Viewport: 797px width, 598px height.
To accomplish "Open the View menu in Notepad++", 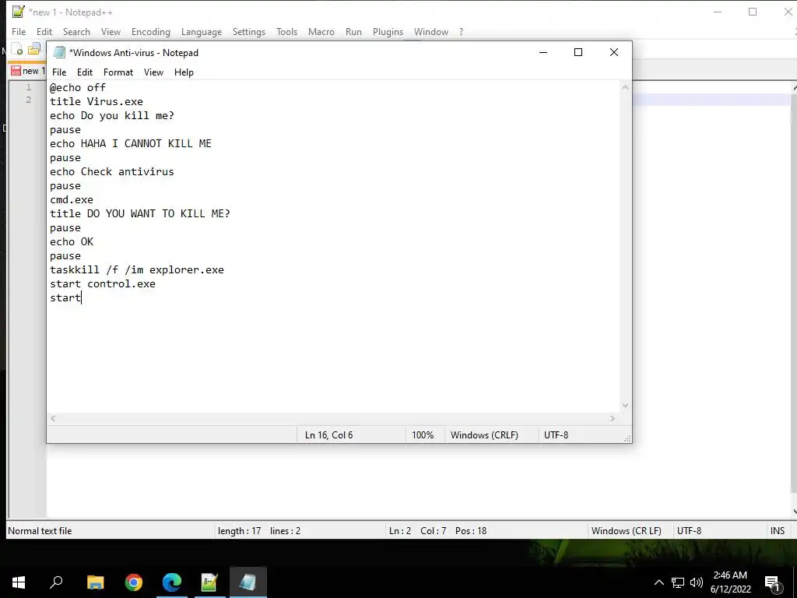I will [x=111, y=31].
